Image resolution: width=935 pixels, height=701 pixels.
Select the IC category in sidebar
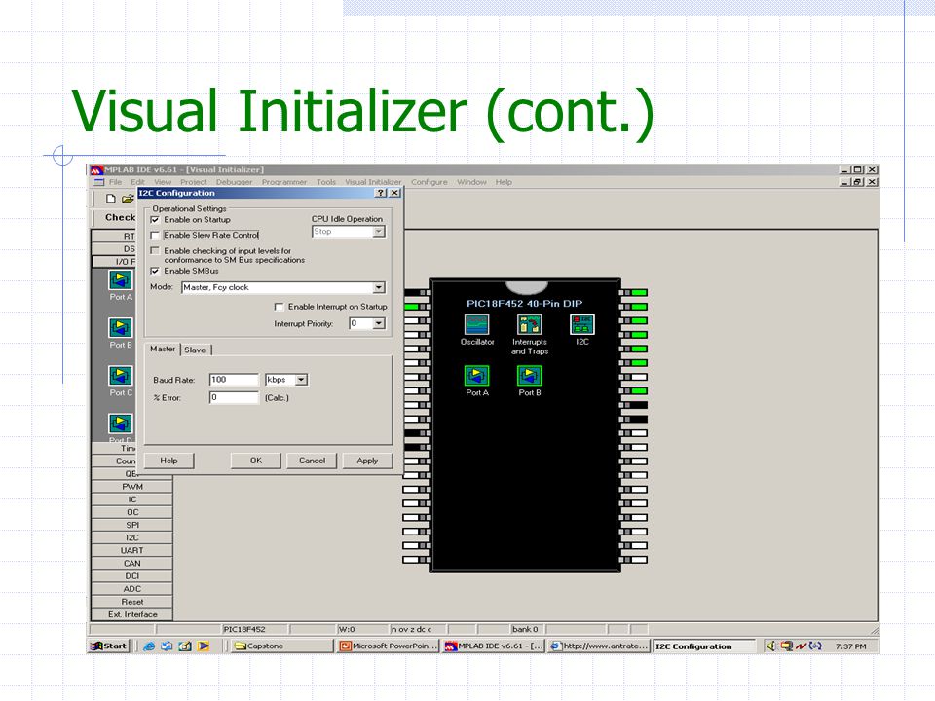[132, 498]
